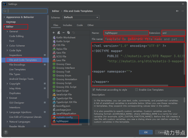Open Live Templates settings page
Screen dimensions: 188x138
[x=18, y=70]
